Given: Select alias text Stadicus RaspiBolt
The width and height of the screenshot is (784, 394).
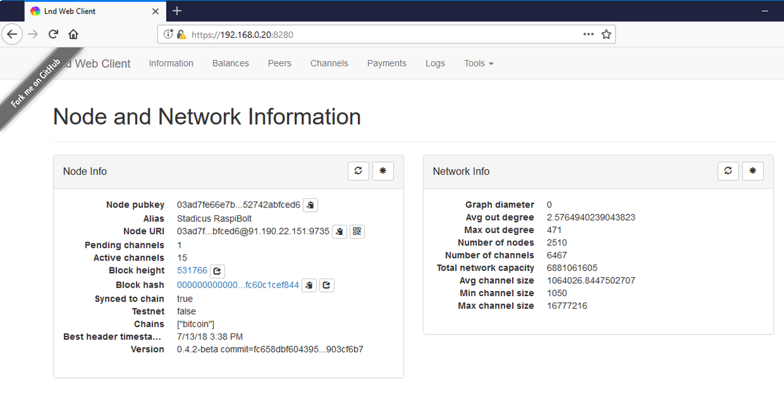Looking at the screenshot, I should [x=214, y=219].
